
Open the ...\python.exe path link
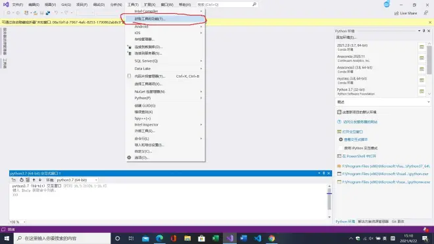385,174
